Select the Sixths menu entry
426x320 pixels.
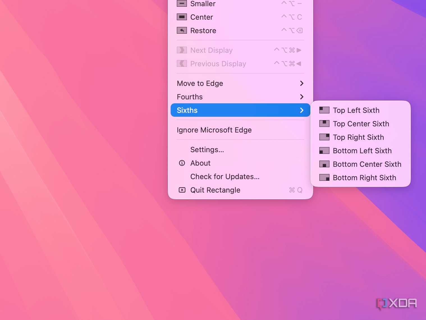tap(240, 110)
